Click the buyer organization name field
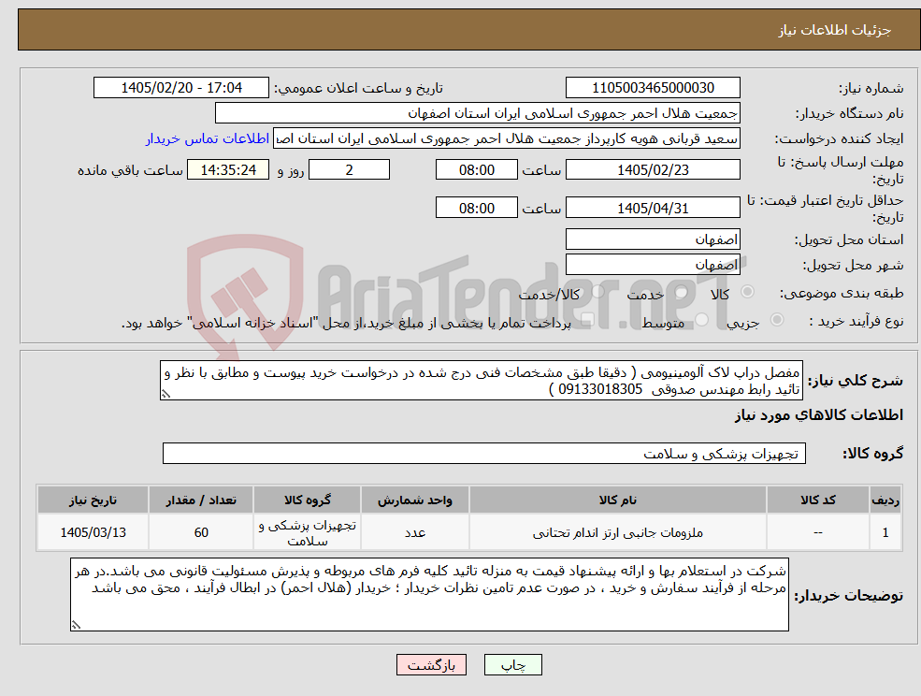 478,113
